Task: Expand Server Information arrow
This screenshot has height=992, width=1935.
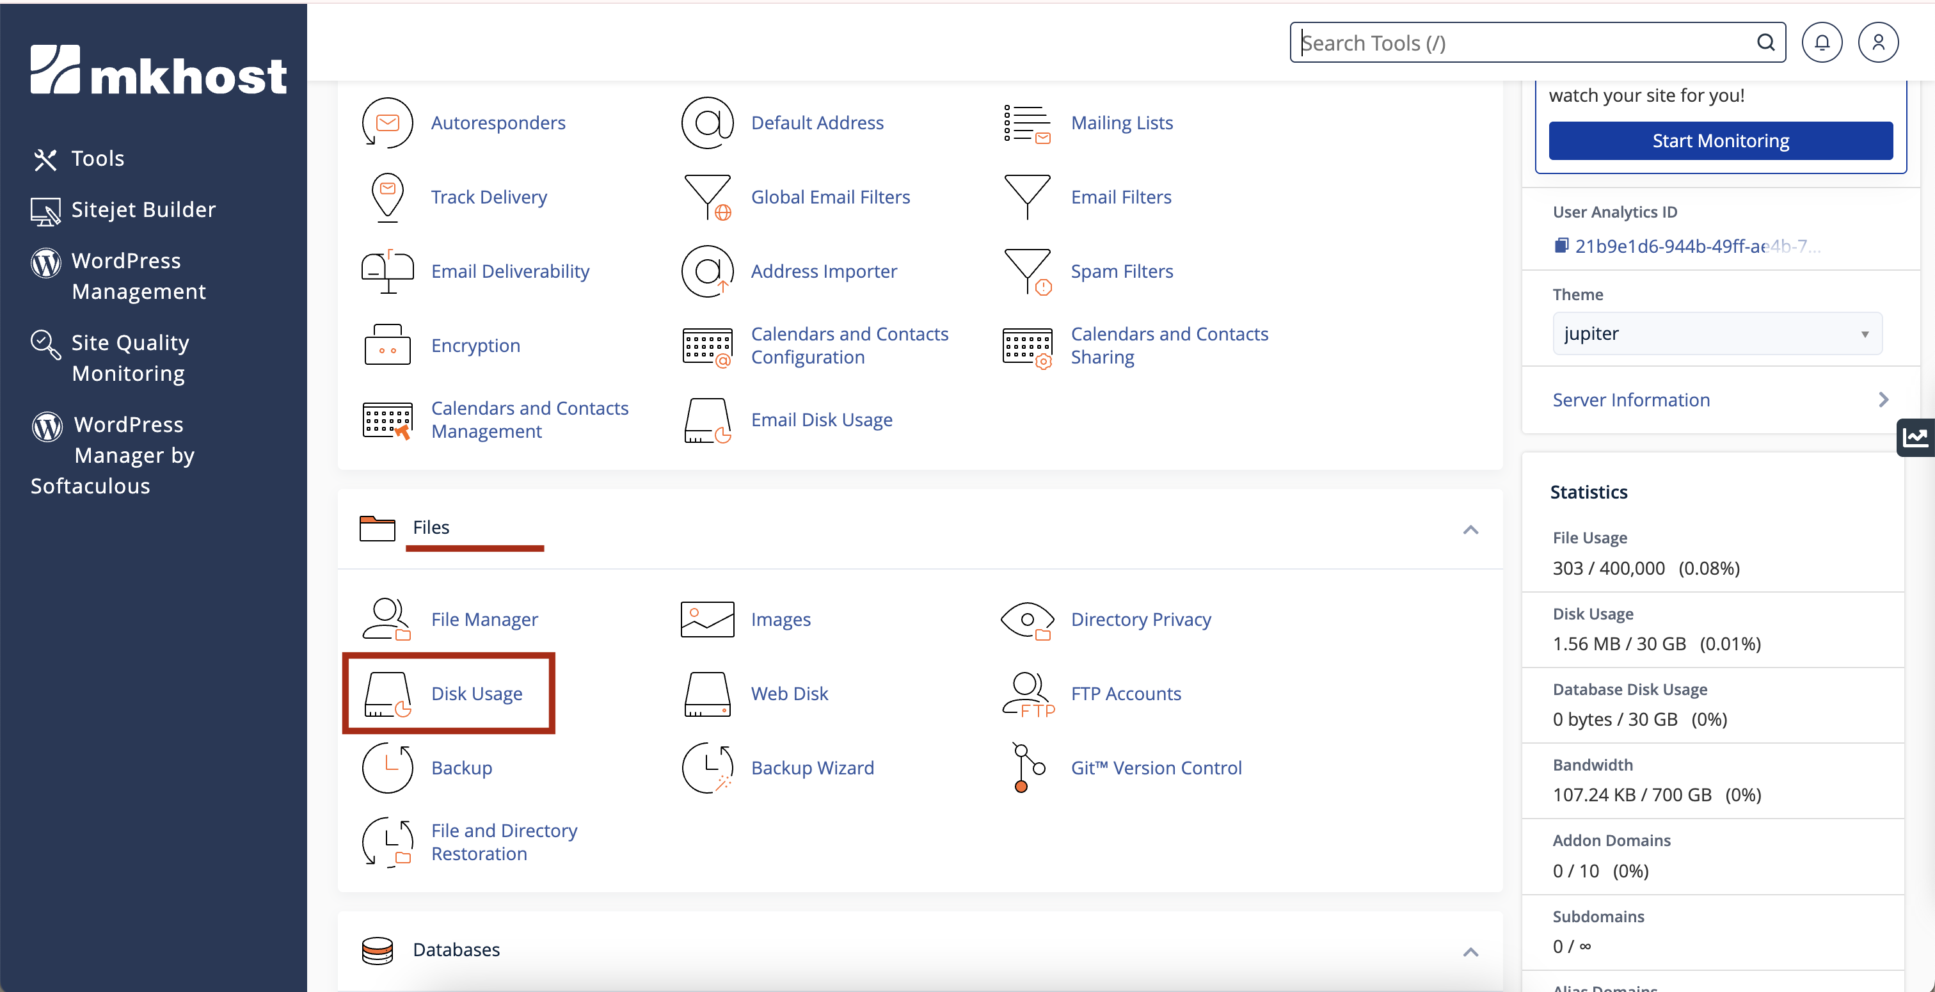Action: [x=1883, y=400]
